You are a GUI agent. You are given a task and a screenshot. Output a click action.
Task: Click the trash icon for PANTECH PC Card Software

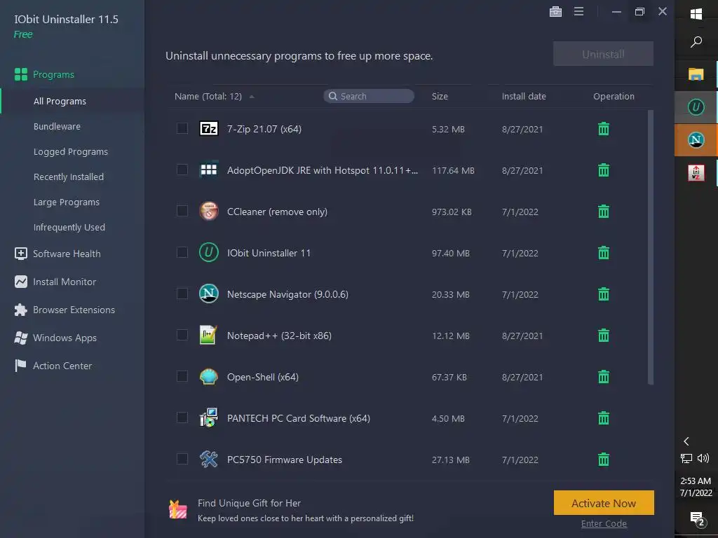pyautogui.click(x=604, y=418)
